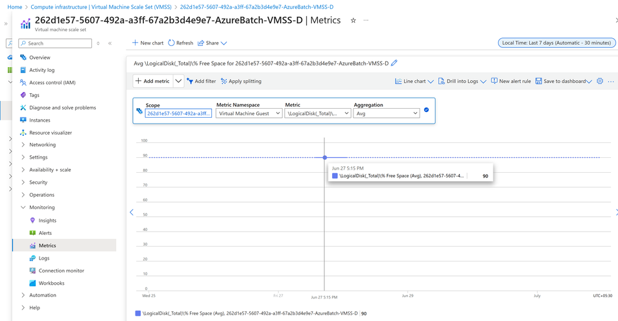Click the Add metric button
The height and width of the screenshot is (321, 618).
(153, 81)
